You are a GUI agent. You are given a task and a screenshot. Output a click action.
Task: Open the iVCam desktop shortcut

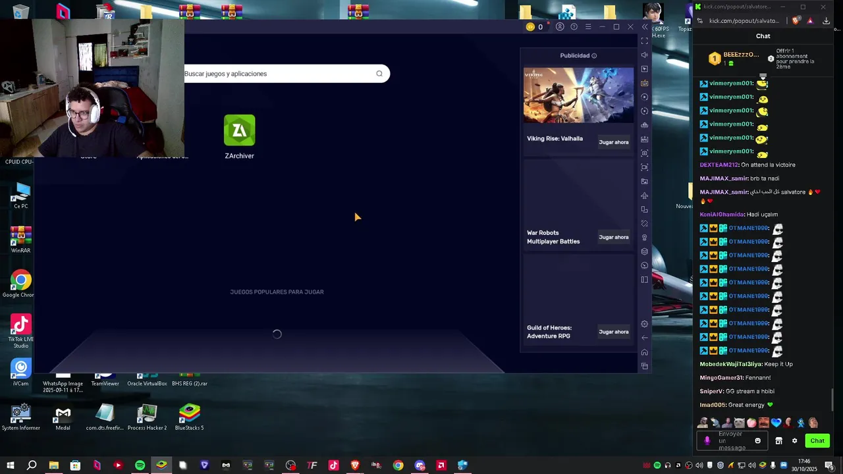click(x=21, y=373)
